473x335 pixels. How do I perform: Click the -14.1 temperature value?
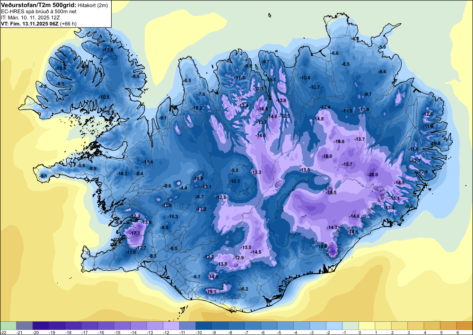(353, 232)
